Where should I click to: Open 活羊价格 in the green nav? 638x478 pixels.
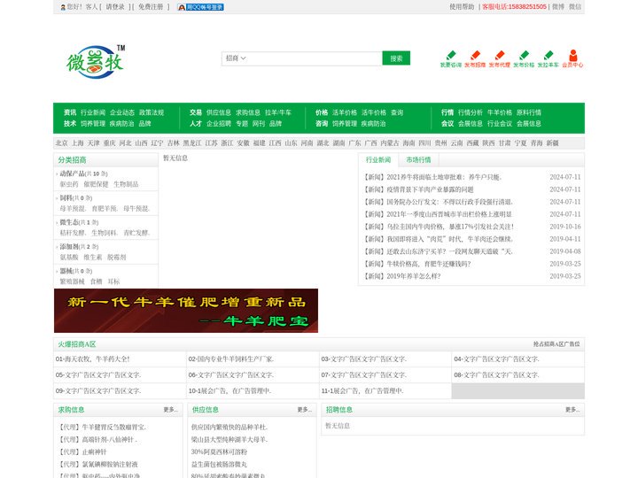pyautogui.click(x=345, y=112)
